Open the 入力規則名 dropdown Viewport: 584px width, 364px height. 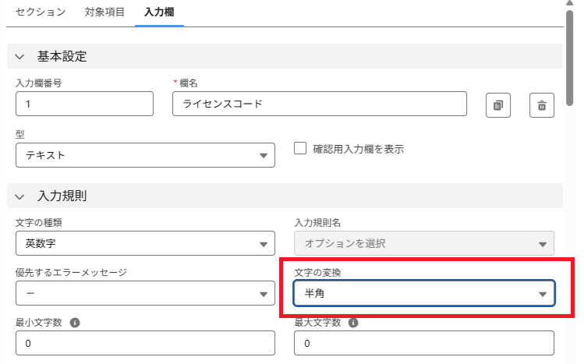click(424, 244)
